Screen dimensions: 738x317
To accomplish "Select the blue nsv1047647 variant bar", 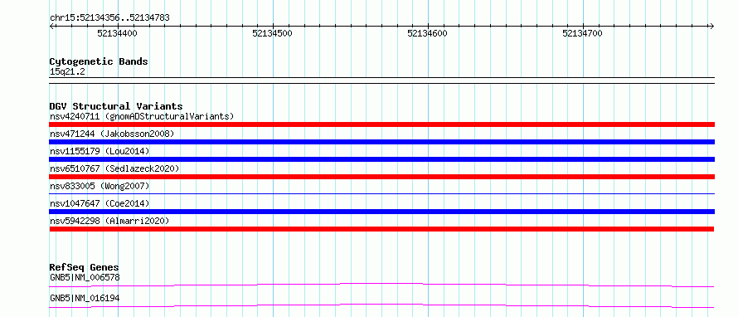I will (381, 212).
